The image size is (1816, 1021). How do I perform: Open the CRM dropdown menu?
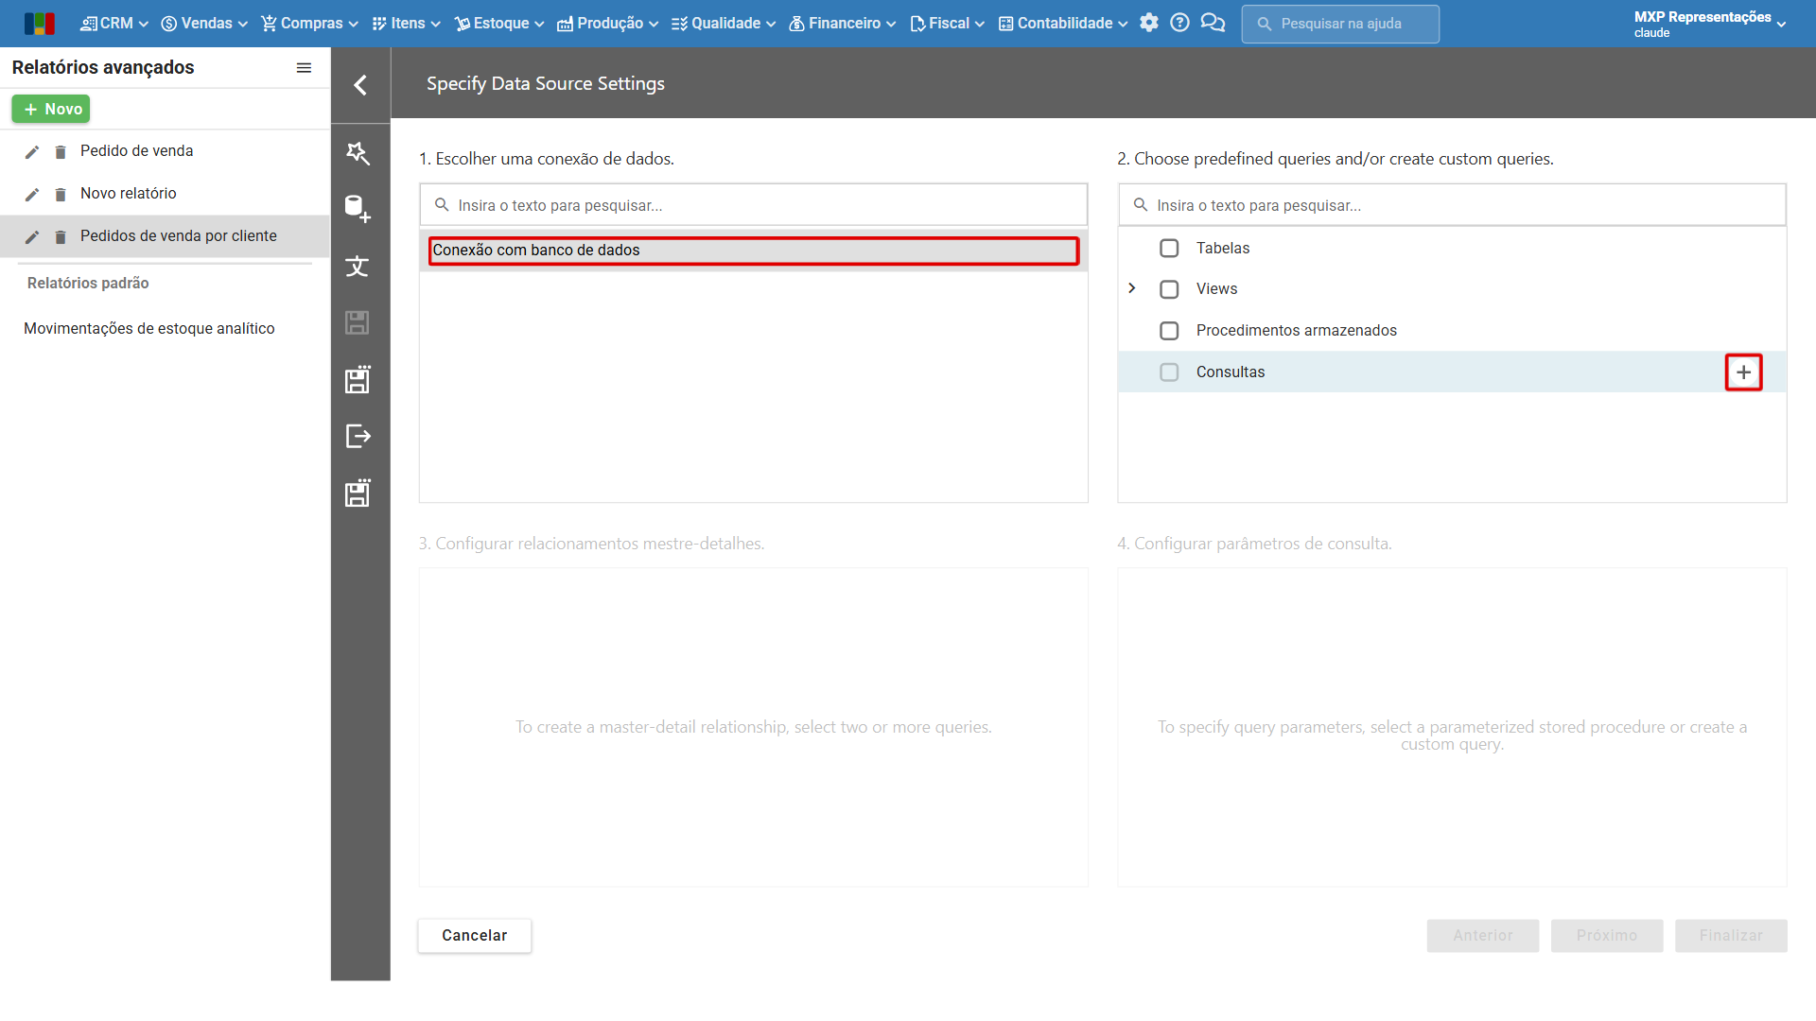[114, 24]
